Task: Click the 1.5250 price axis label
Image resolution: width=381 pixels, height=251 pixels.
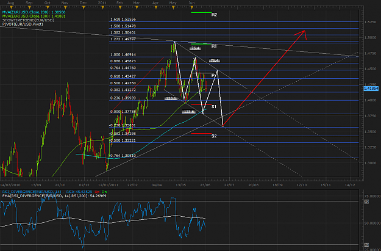Action: click(370, 22)
